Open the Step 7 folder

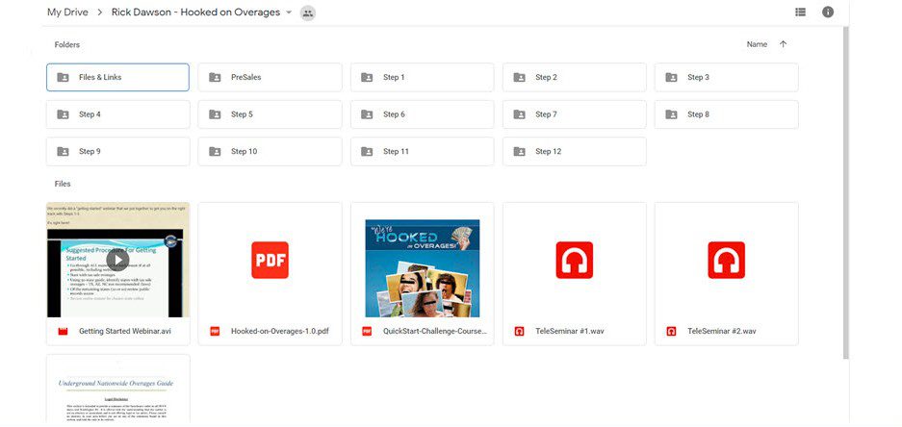click(x=574, y=114)
